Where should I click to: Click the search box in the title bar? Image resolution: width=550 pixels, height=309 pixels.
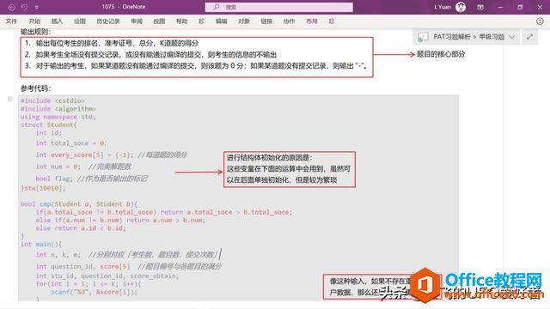tap(278, 7)
